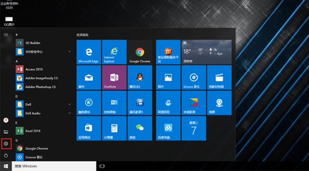Open the Google Chrome tile

(x=140, y=52)
